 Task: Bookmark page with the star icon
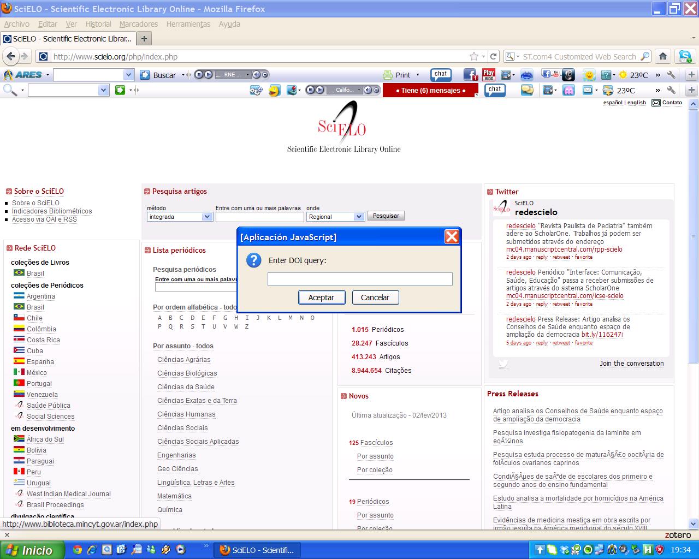click(x=473, y=56)
